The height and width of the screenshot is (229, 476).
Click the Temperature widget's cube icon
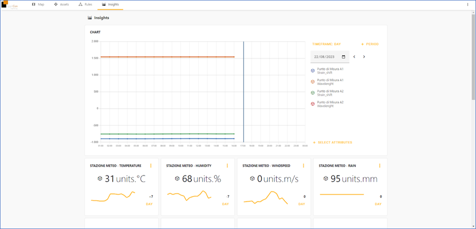(100, 179)
